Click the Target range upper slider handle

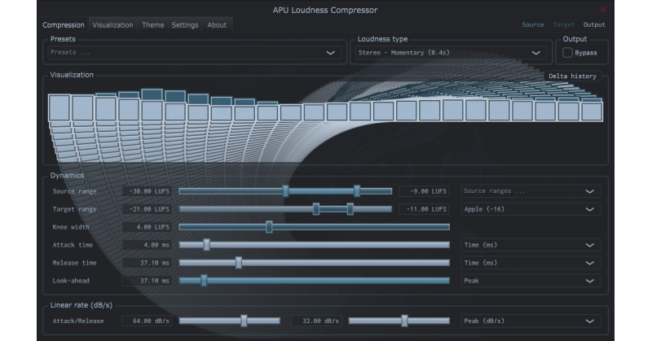tap(350, 209)
